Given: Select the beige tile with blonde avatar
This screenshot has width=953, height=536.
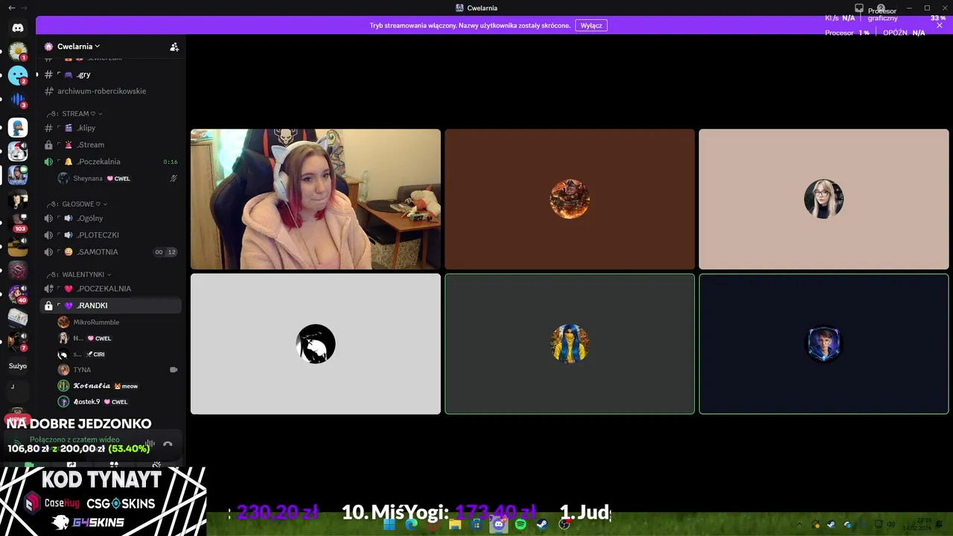Looking at the screenshot, I should (823, 200).
